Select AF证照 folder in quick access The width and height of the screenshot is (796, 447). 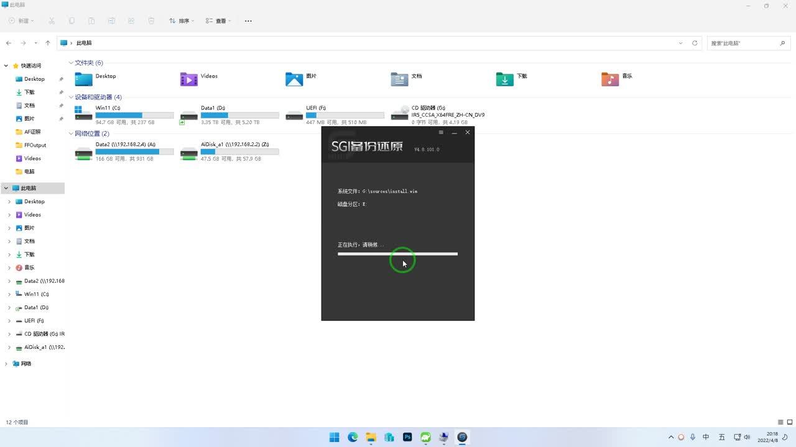[32, 132]
